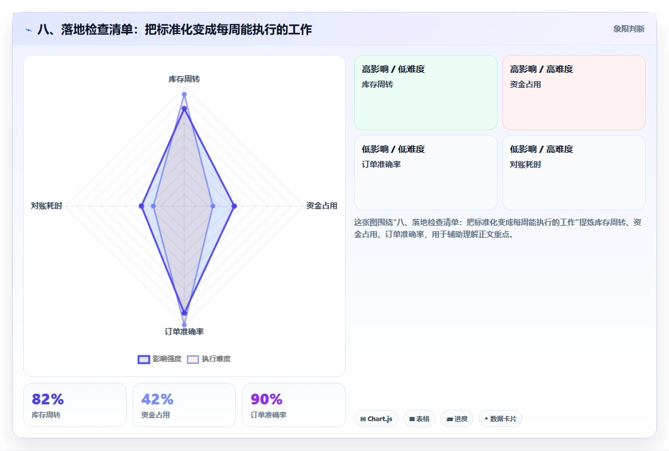The image size is (669, 451).
Task: Click the icon in the 表格 chip
Action: (x=412, y=419)
